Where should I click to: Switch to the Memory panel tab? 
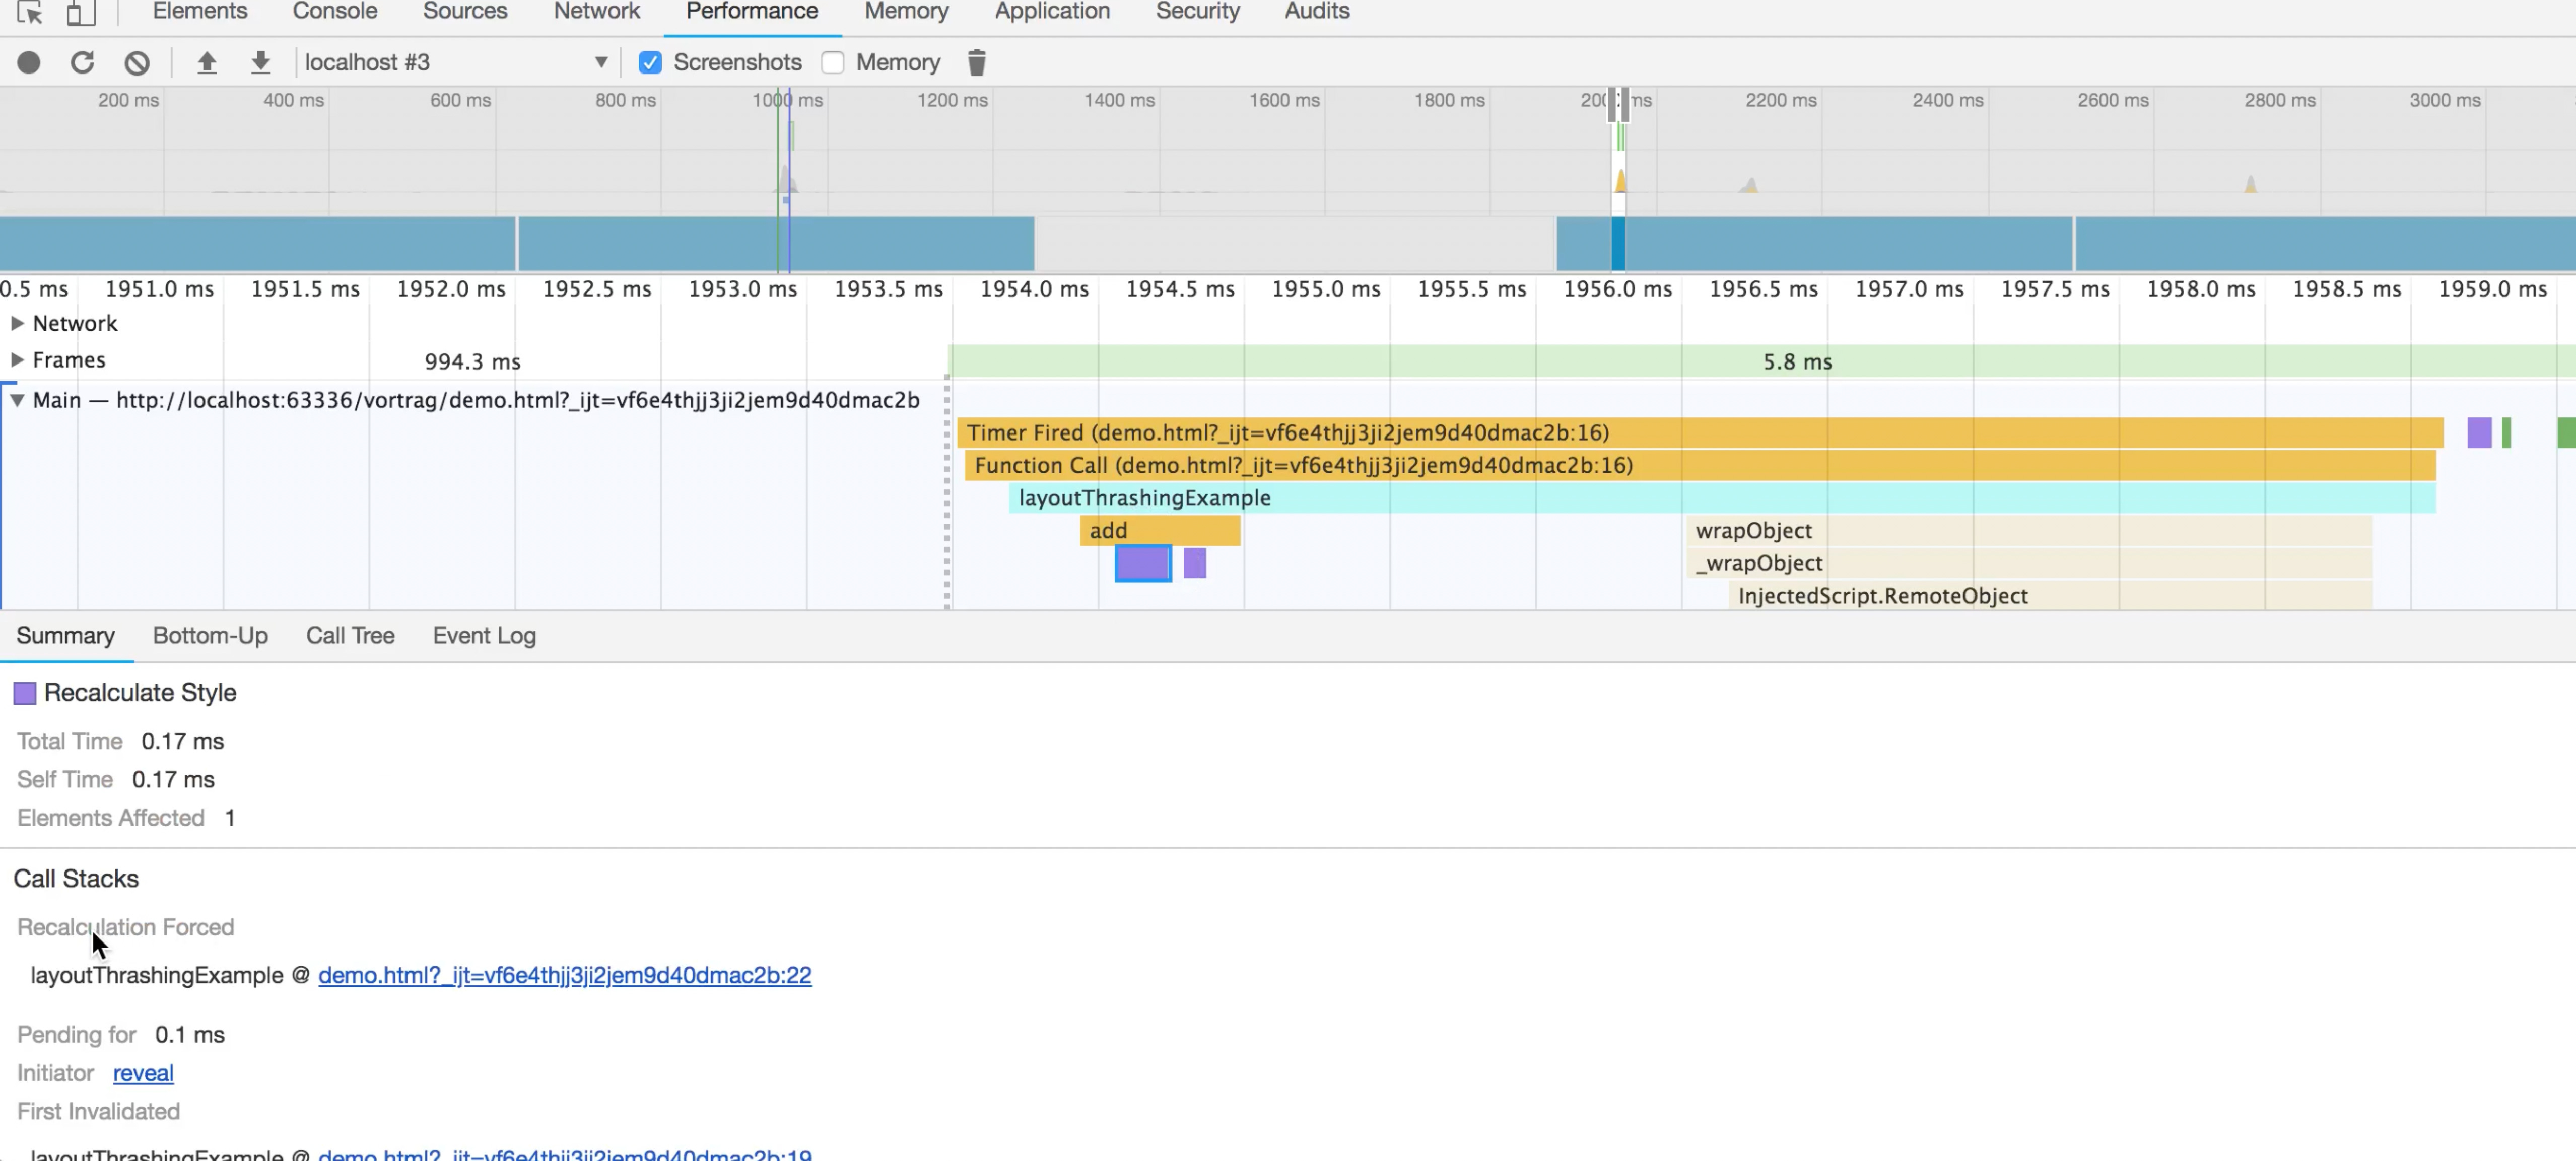pos(906,11)
